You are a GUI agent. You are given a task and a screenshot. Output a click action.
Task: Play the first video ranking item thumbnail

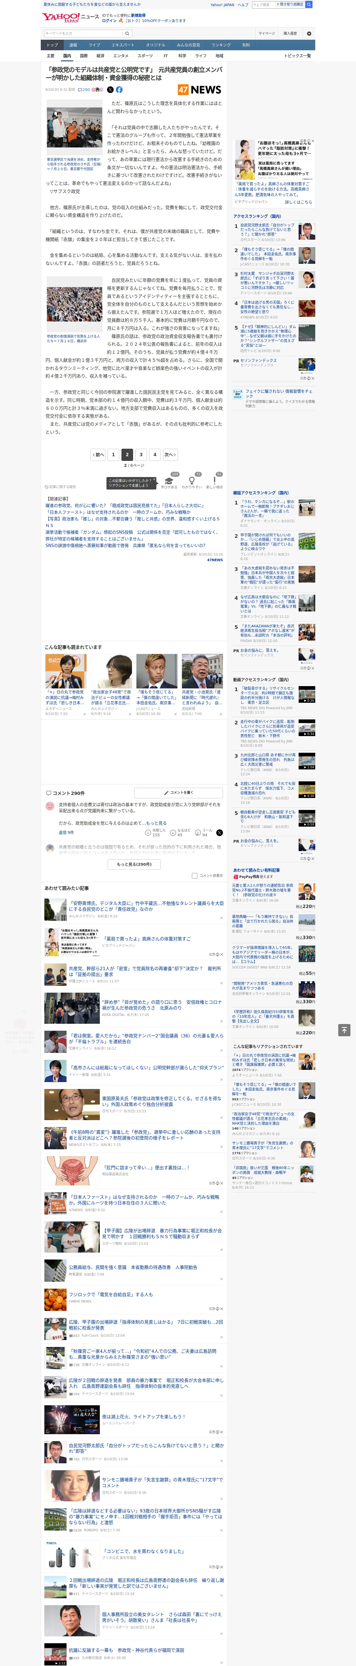coord(307,695)
